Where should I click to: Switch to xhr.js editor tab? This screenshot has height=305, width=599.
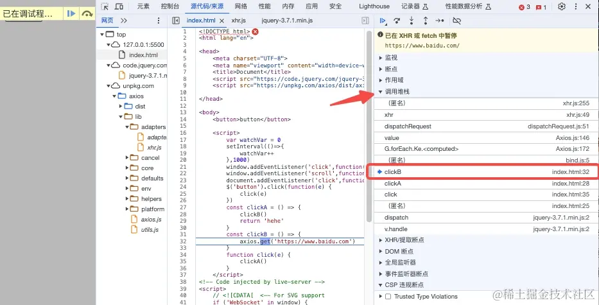point(239,21)
